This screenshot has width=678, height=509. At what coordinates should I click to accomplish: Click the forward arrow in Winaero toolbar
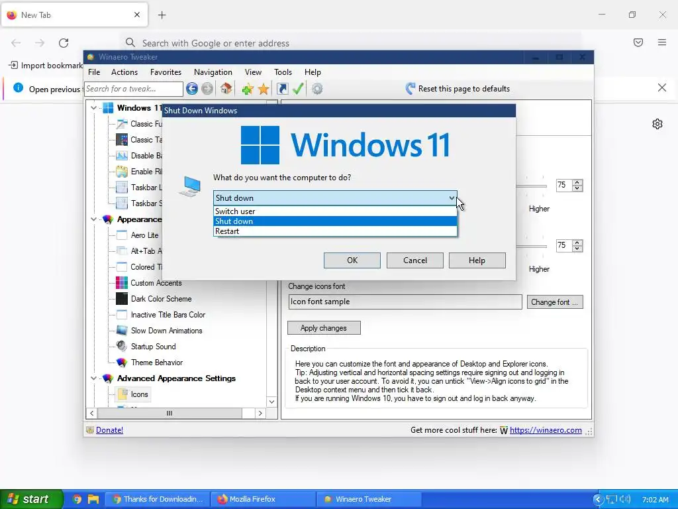point(207,89)
